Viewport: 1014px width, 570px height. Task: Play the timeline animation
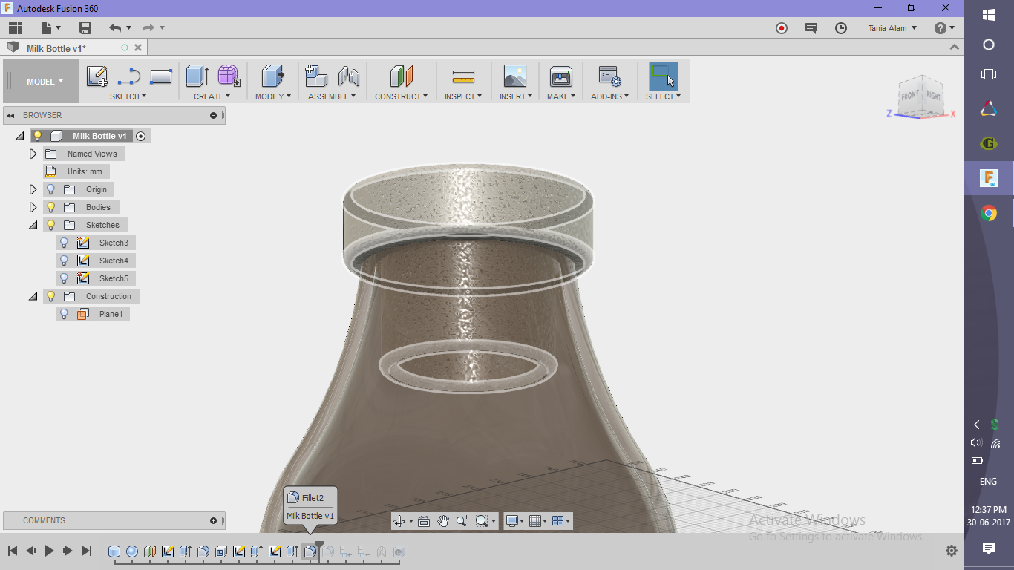pos(50,551)
